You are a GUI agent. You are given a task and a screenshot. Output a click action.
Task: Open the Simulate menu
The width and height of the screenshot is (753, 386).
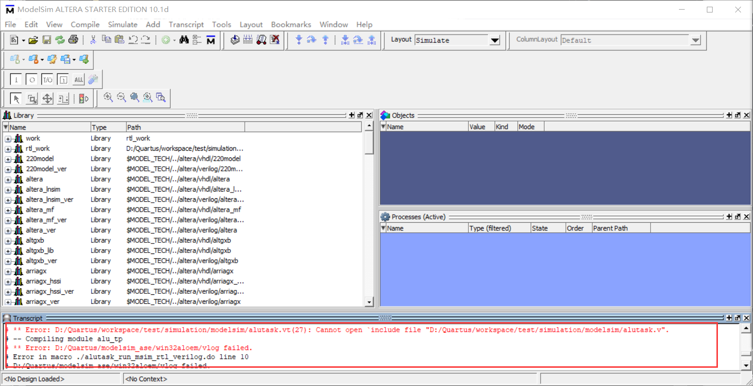(123, 24)
